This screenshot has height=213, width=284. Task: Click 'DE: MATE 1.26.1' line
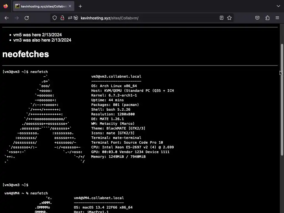click(x=108, y=119)
